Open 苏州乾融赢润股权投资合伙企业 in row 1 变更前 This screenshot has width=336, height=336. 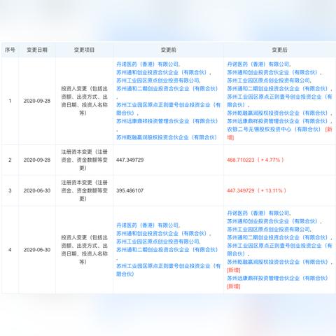click(x=167, y=137)
